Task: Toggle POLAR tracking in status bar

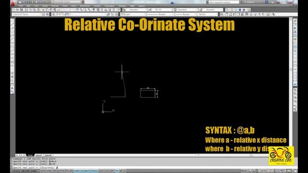Action: point(69,171)
